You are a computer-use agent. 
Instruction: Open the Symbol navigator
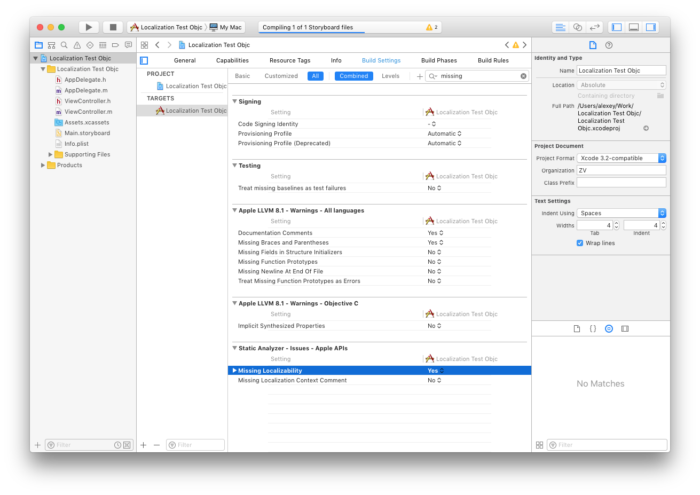(51, 45)
